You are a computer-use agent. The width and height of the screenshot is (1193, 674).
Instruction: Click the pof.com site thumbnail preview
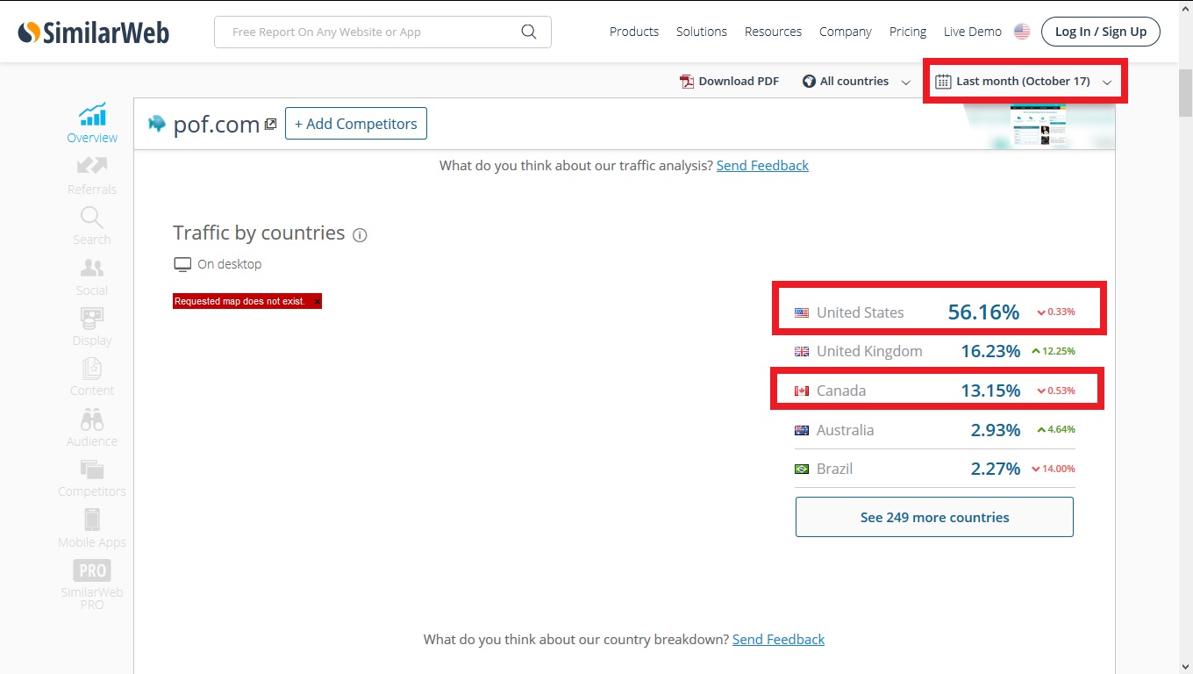(1038, 125)
